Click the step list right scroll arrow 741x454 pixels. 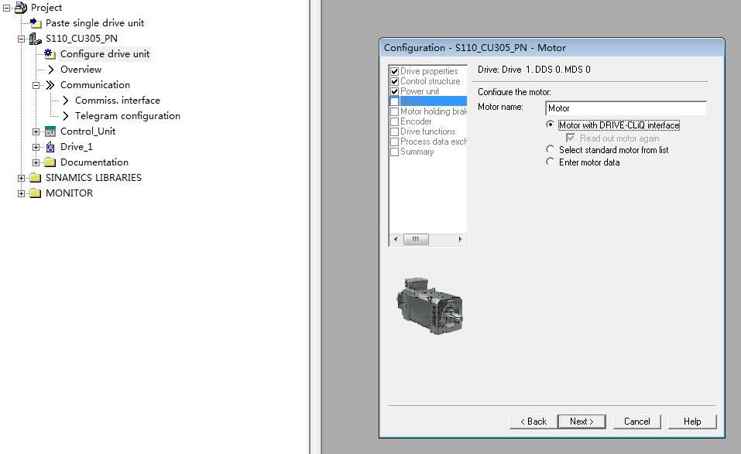click(x=460, y=239)
